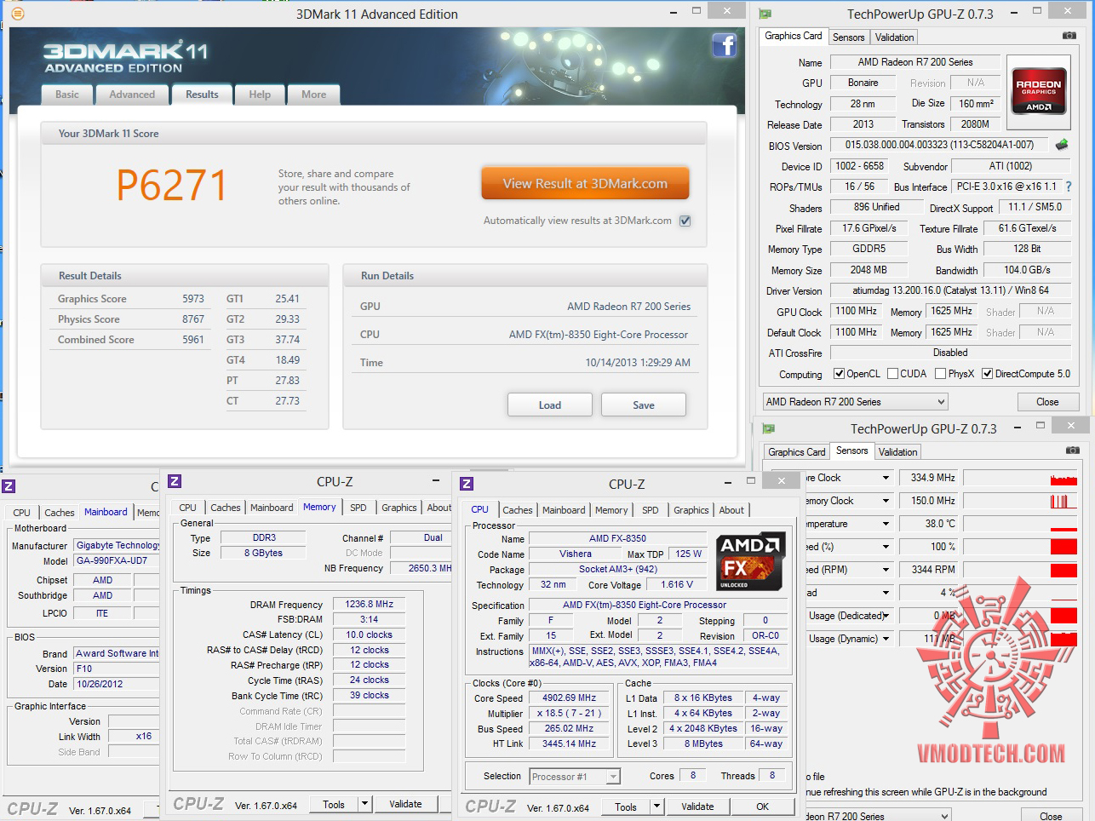The width and height of the screenshot is (1095, 821).
Task: Click title icon of CPU-Z Memory window
Action: click(175, 481)
